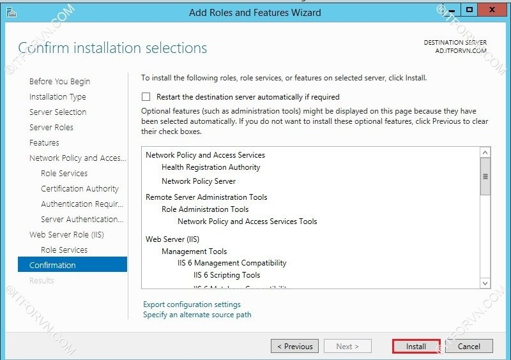The height and width of the screenshot is (360, 511).
Task: Select the Server Selection step
Action: pos(57,112)
